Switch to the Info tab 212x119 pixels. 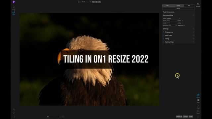pos(189,6)
